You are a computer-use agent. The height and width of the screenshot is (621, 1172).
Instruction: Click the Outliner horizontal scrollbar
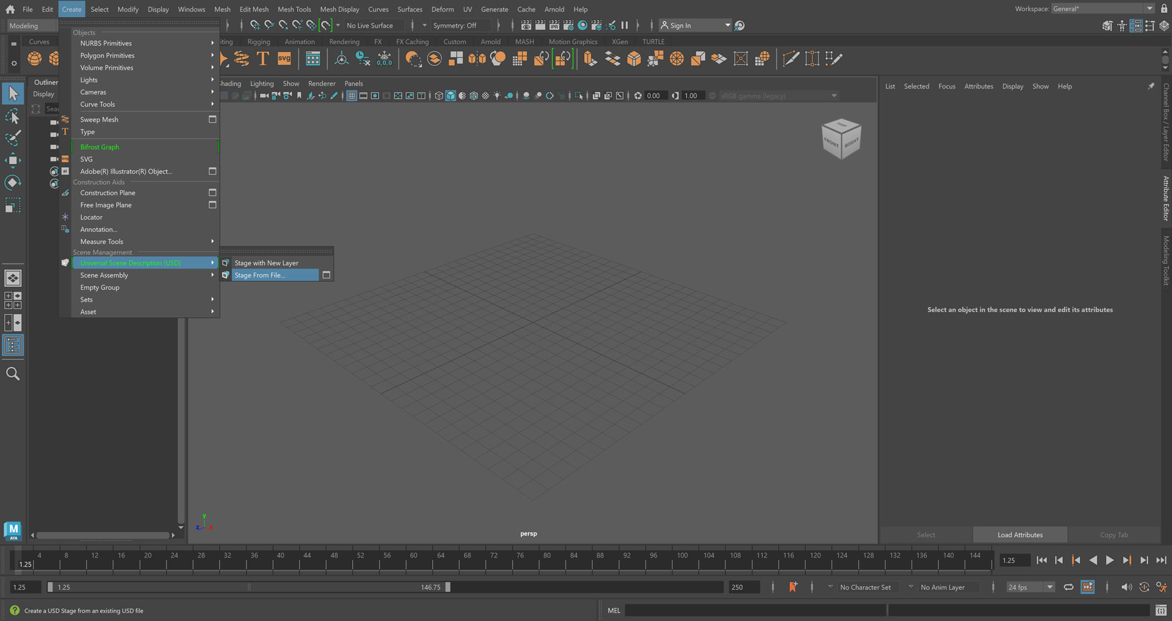point(103,535)
